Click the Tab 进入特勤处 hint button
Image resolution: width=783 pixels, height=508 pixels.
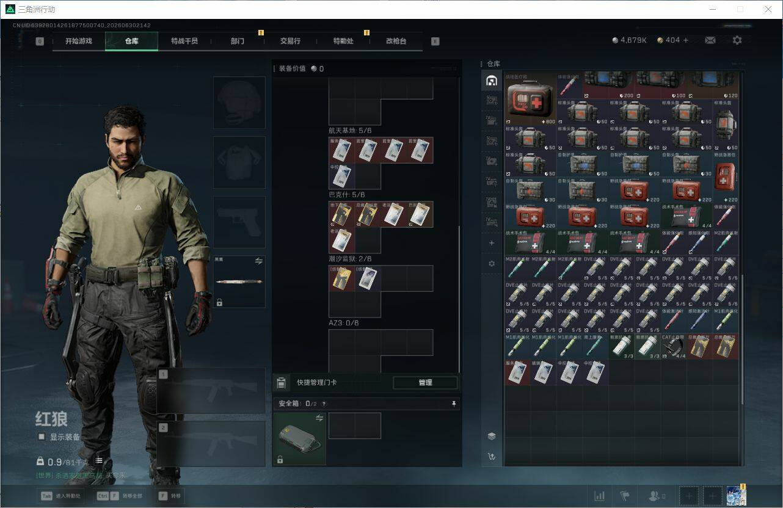(60, 496)
